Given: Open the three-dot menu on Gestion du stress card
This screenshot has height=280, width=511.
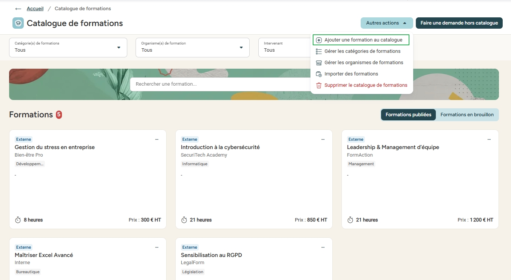Looking at the screenshot, I should click(x=157, y=139).
